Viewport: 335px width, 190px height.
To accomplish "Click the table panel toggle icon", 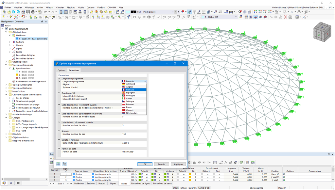I will 66,12.
